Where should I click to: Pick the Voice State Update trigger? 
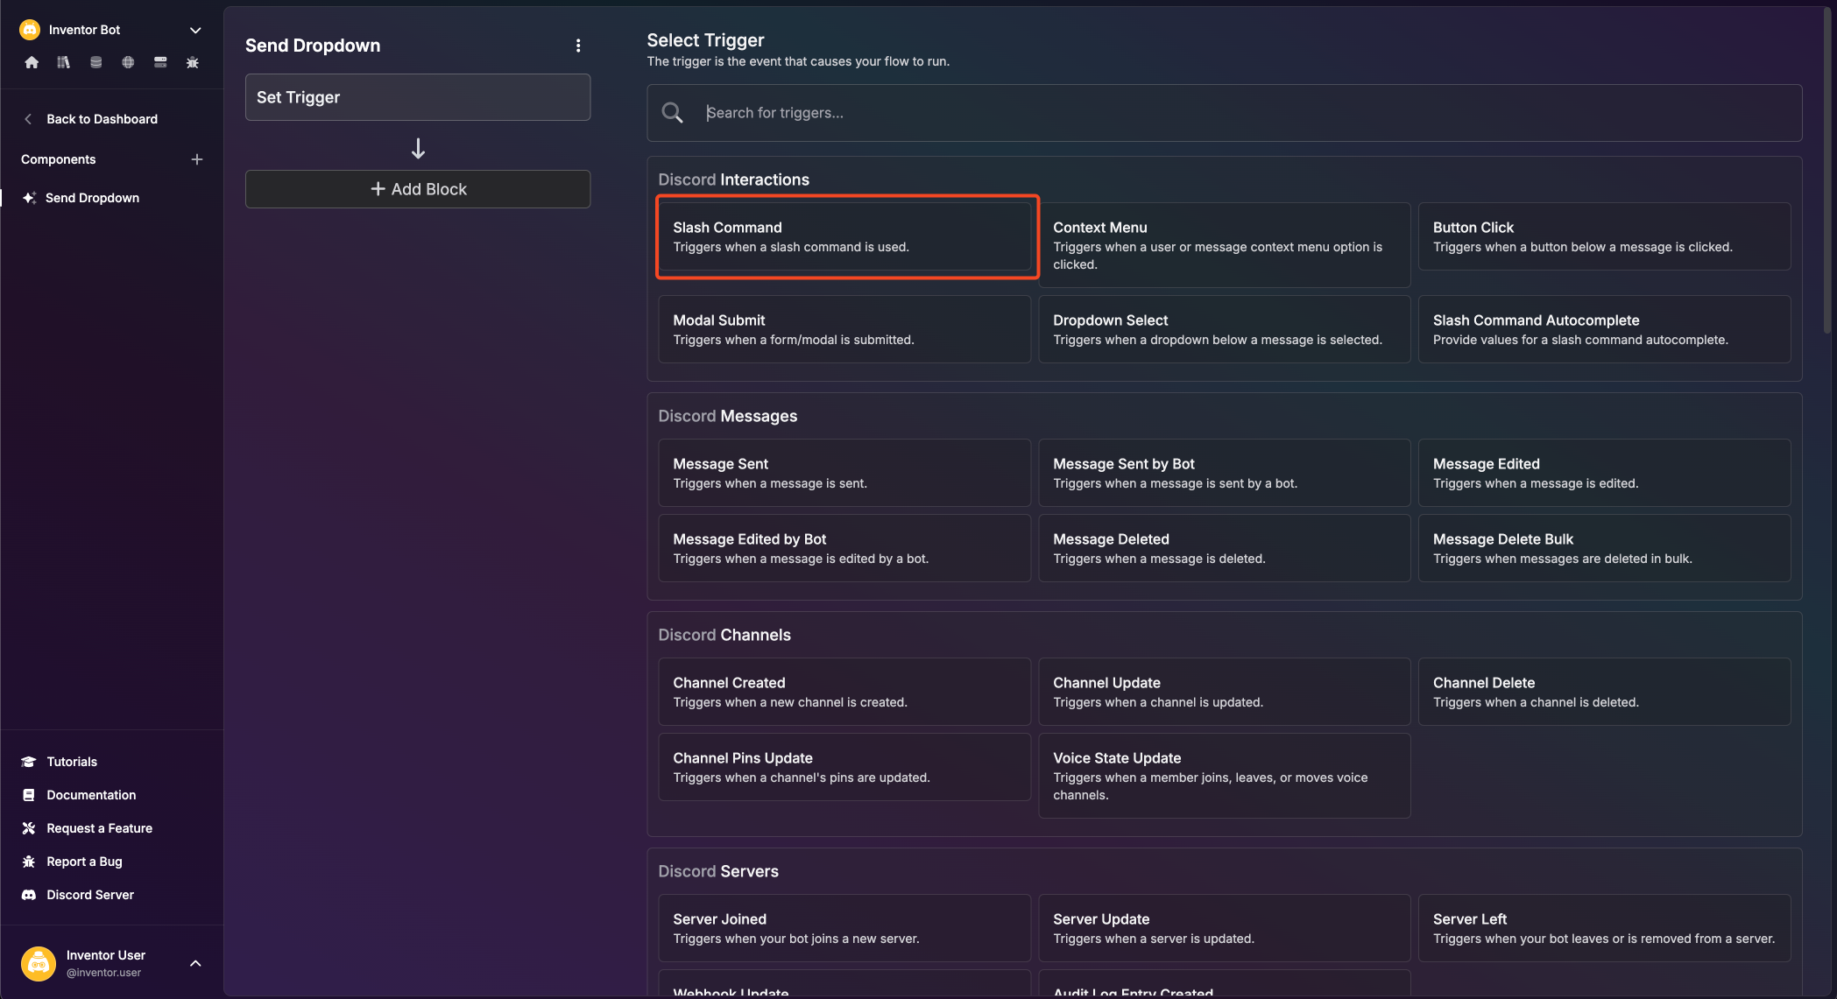pyautogui.click(x=1225, y=776)
